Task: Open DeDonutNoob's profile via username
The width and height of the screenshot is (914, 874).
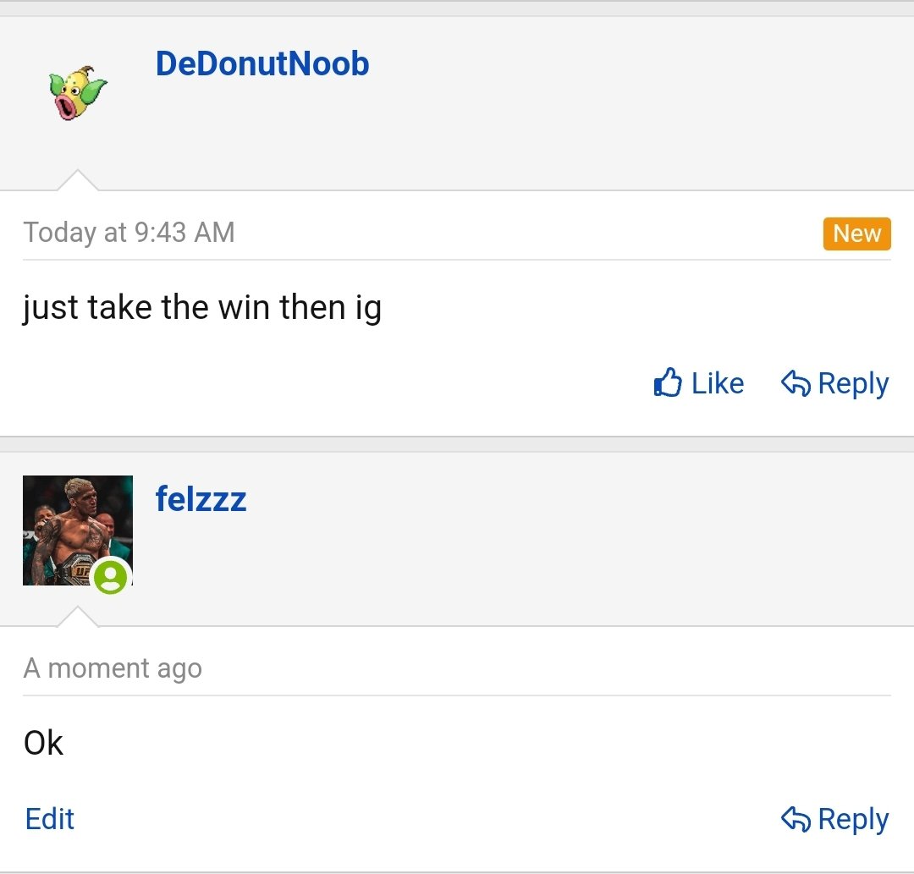Action: click(262, 63)
